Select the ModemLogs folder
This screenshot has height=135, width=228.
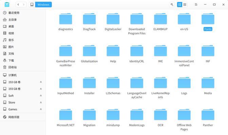137,118
